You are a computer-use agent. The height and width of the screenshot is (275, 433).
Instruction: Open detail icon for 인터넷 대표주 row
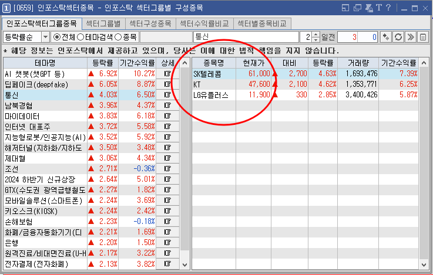pyautogui.click(x=167, y=127)
